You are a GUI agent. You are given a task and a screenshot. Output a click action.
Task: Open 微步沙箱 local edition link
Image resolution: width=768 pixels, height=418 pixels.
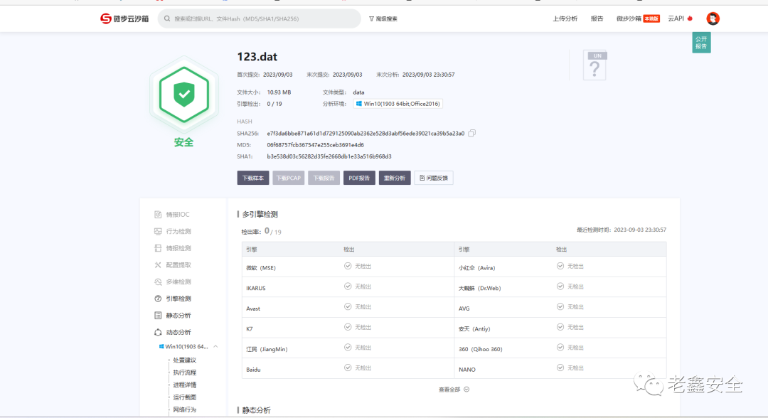click(x=638, y=18)
